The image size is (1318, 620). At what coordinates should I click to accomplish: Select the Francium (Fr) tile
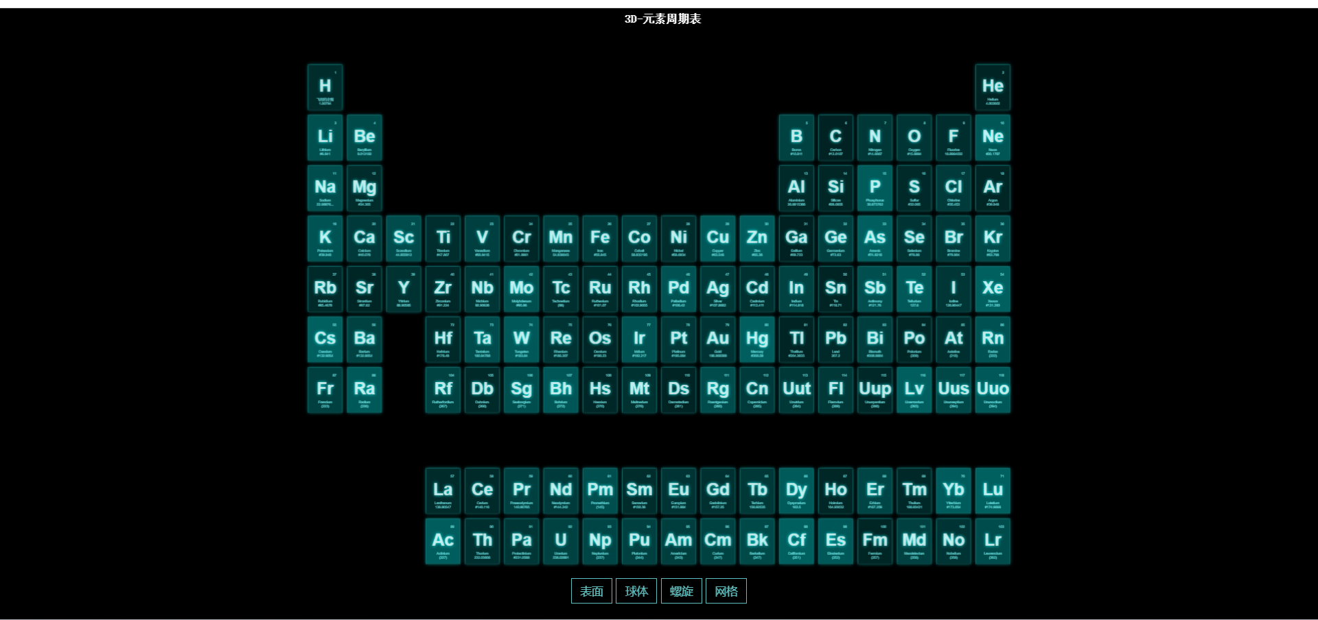[x=325, y=390]
